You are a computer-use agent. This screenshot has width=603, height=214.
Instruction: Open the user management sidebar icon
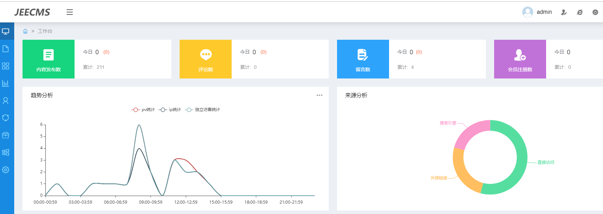[6, 101]
